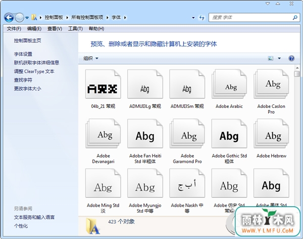
Task: Select the ADMUI3Sm 常规 font icon
Action: click(187, 84)
